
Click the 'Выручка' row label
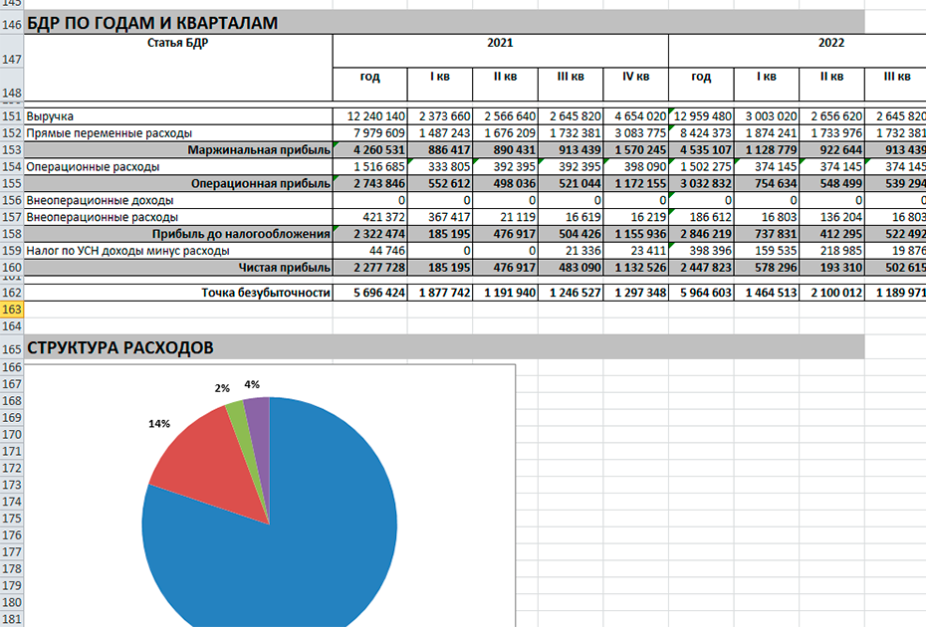click(50, 116)
